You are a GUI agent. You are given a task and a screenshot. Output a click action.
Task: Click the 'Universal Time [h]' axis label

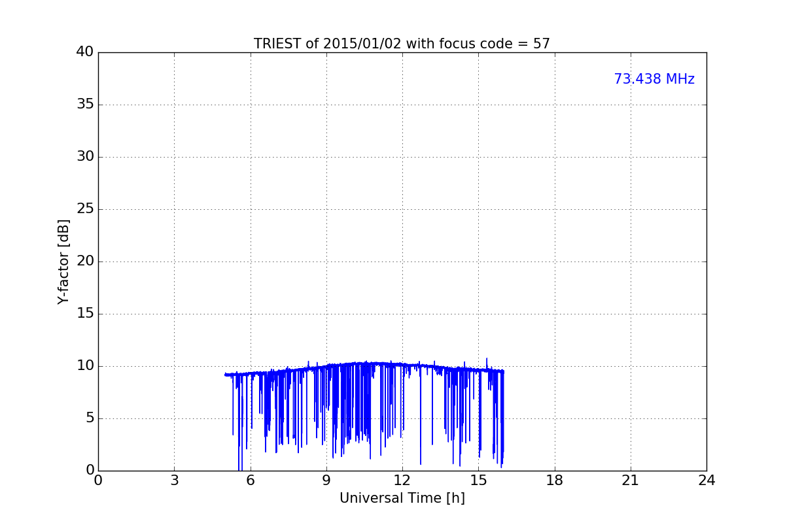402,498
